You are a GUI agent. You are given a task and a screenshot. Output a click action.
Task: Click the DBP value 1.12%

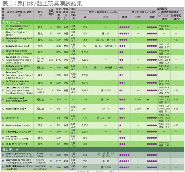[138, 99]
